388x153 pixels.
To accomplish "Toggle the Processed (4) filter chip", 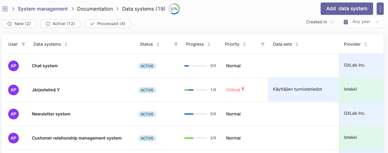I will tap(107, 24).
